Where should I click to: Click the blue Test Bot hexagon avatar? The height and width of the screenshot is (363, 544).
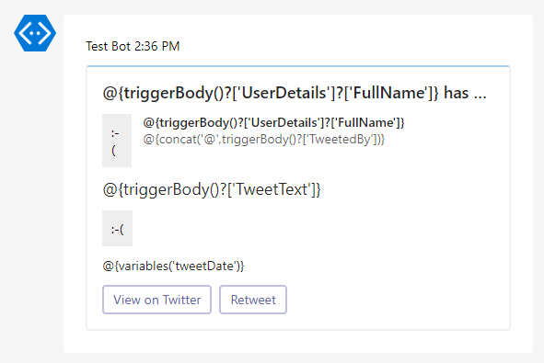pos(35,33)
